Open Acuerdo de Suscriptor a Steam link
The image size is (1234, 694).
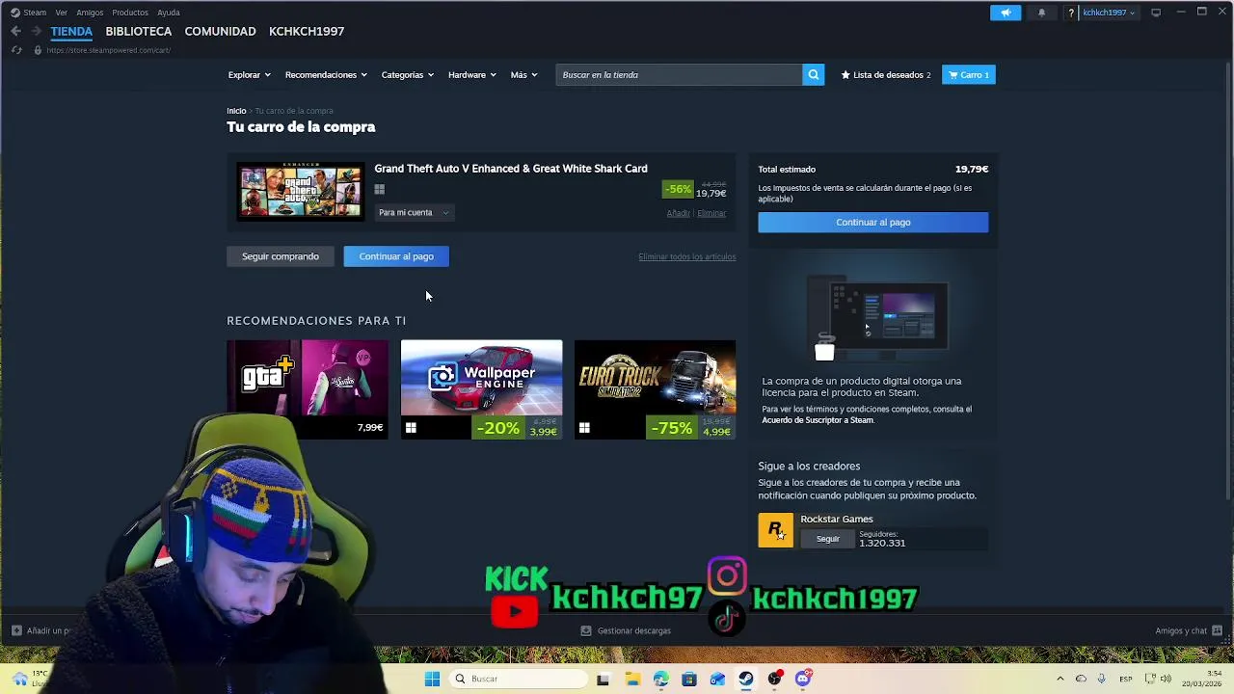pos(818,420)
